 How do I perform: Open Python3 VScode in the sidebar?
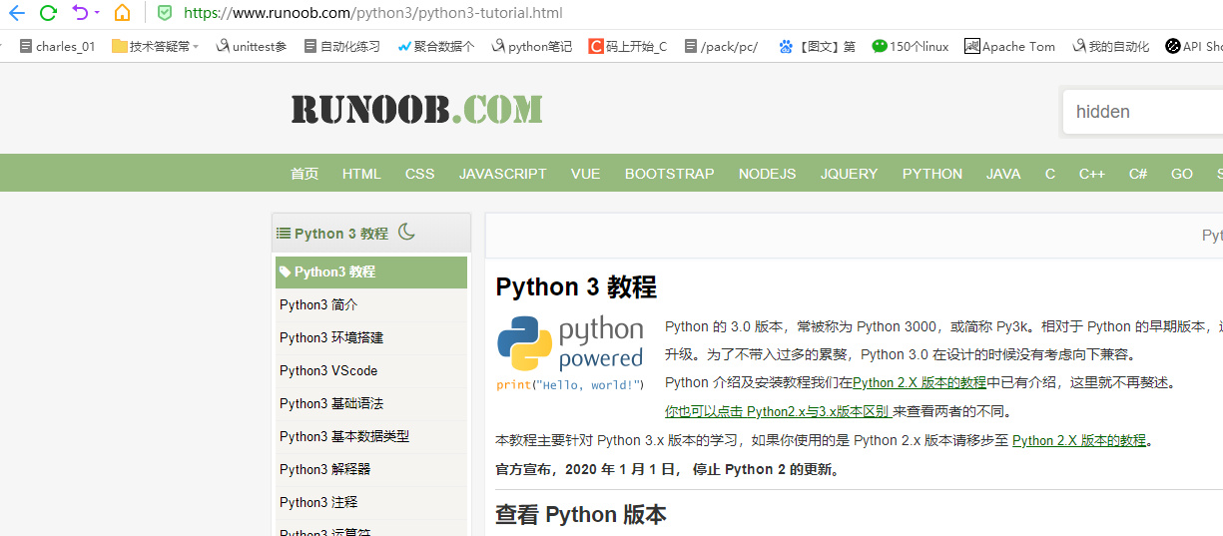(x=371, y=370)
